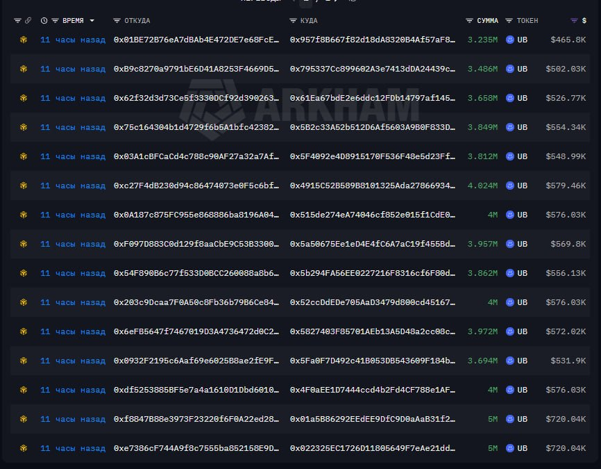Click the $556.13K dollar value
Image resolution: width=601 pixels, height=469 pixels.
566,273
